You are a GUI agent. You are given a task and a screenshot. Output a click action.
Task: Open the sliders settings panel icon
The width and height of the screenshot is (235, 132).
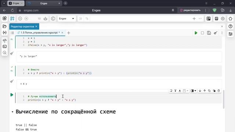230,34
